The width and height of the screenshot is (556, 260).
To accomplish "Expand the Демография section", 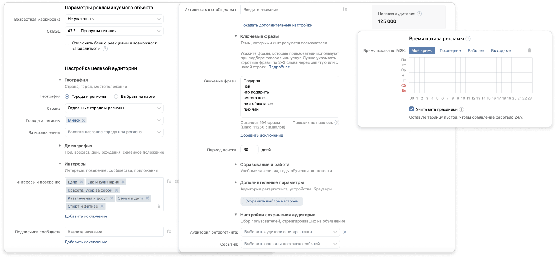I will tap(60, 146).
